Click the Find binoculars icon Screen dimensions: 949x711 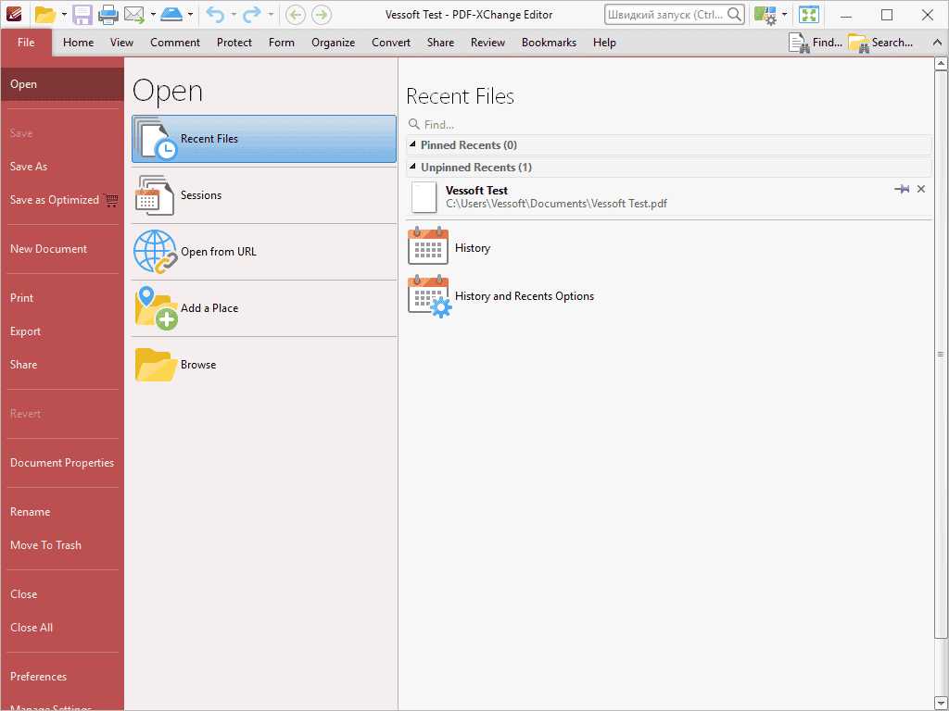(799, 43)
